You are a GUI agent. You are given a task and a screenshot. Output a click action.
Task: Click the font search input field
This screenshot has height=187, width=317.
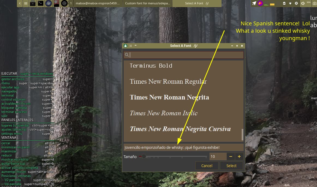[x=186, y=55]
